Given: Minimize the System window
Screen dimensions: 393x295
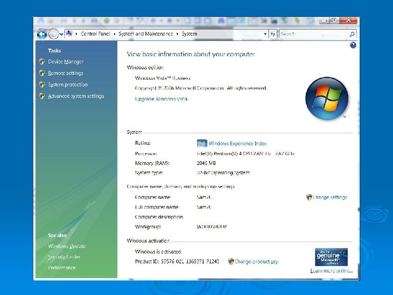Looking at the screenshot, I should click(324, 20).
